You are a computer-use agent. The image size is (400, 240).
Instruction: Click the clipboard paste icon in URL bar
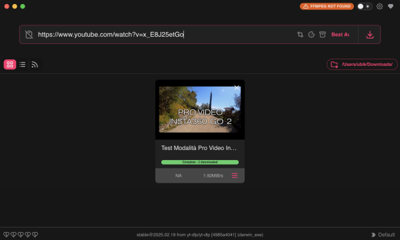pyautogui.click(x=29, y=35)
